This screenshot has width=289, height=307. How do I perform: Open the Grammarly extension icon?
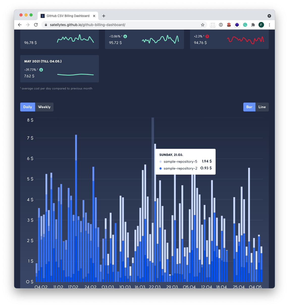(x=245, y=25)
